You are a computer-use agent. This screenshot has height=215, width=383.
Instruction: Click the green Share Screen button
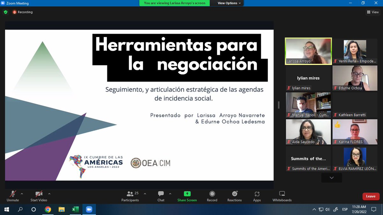click(x=187, y=196)
